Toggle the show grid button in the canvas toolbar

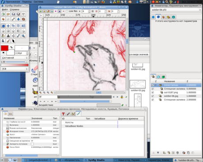[x=93, y=11]
